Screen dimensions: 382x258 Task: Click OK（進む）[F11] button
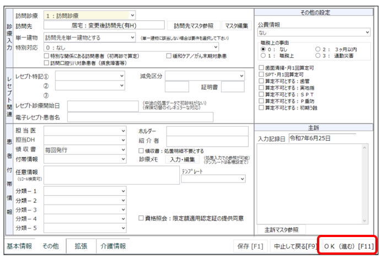point(348,246)
